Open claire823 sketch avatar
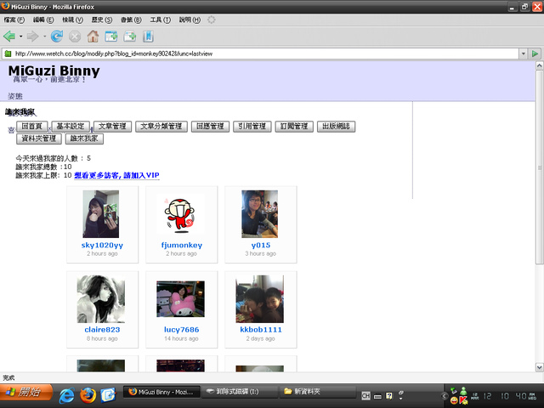This screenshot has height=408, width=544. click(101, 298)
